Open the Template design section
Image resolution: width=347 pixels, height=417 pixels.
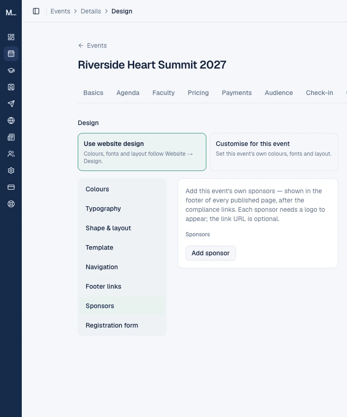click(122, 247)
